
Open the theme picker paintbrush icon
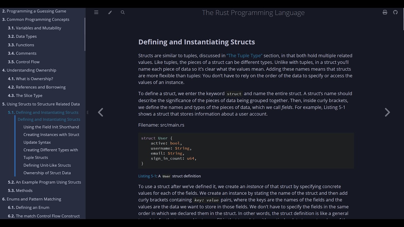pos(110,12)
